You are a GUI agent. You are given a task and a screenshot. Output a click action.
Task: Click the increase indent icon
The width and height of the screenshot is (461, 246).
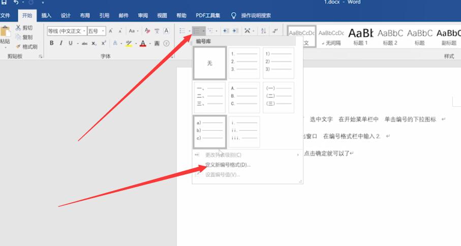point(235,30)
